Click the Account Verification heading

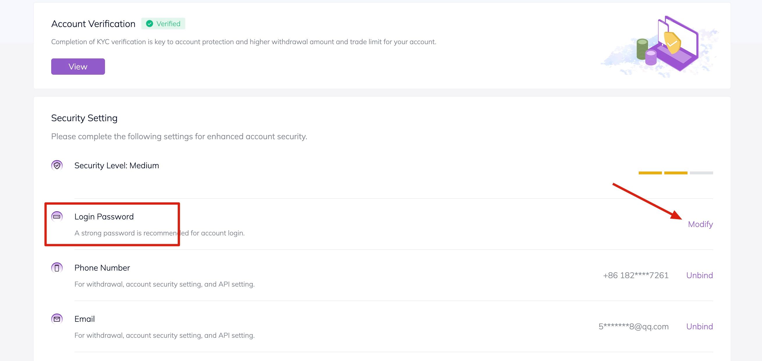click(x=93, y=24)
